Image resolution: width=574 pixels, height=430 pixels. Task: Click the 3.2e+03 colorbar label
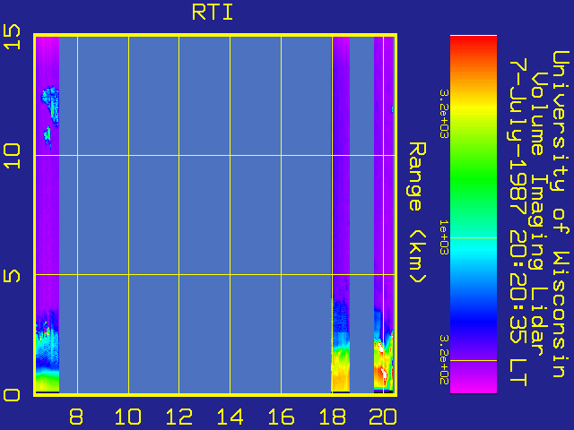click(444, 114)
